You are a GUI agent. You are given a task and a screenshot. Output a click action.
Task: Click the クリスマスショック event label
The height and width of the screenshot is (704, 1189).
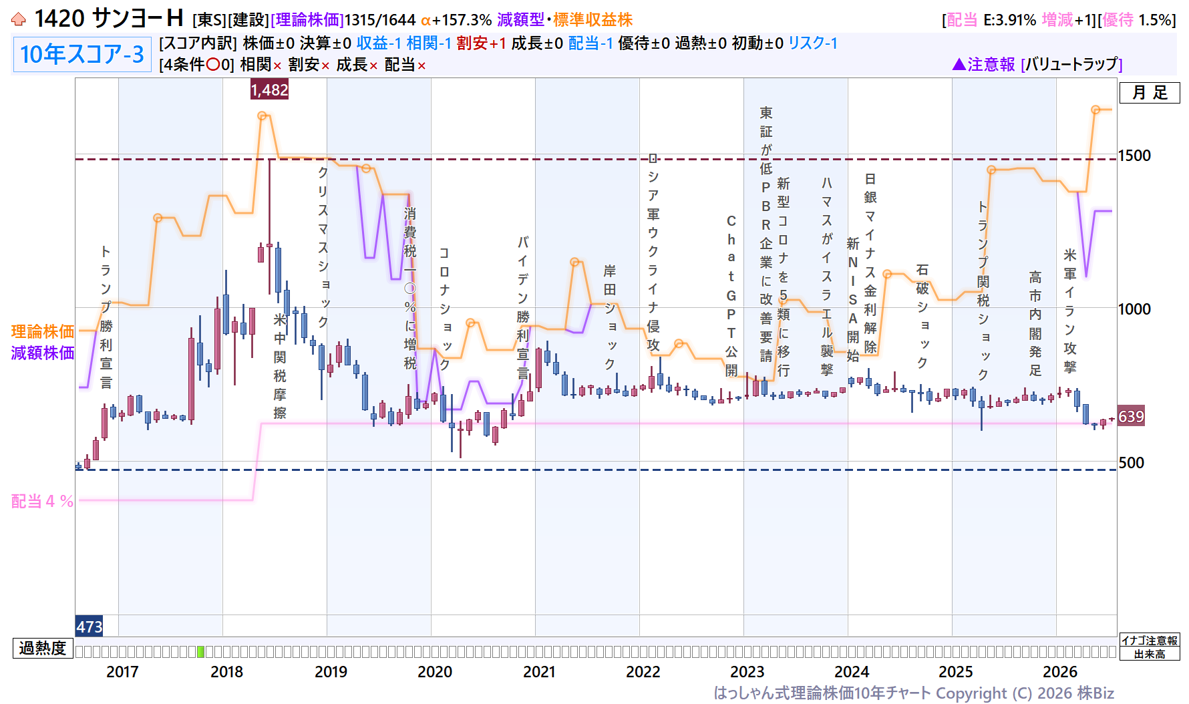click(x=323, y=247)
